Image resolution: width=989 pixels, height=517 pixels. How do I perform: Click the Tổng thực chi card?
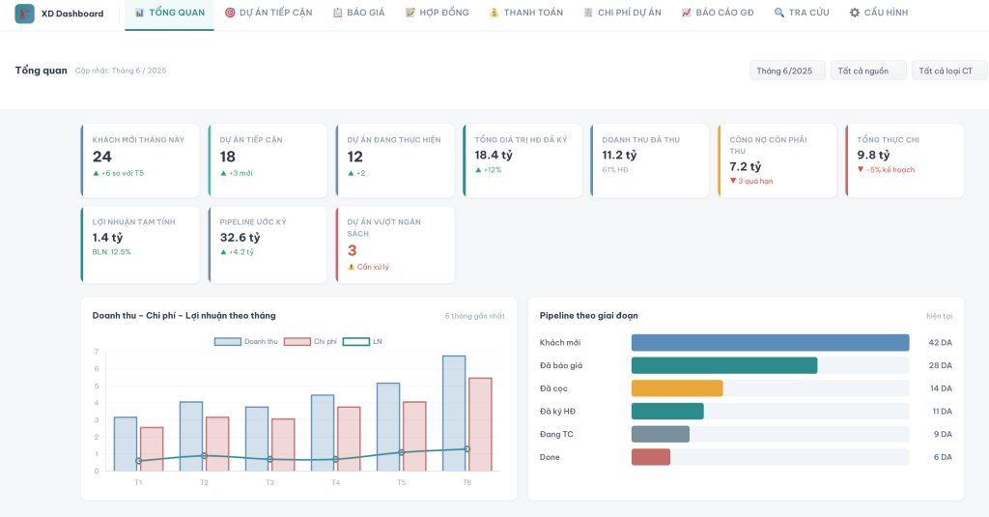904,160
